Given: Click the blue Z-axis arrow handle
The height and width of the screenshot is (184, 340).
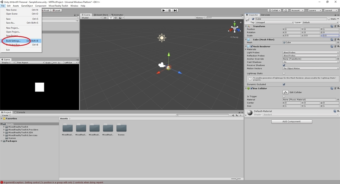Looking at the screenshot, I should (x=180, y=72).
